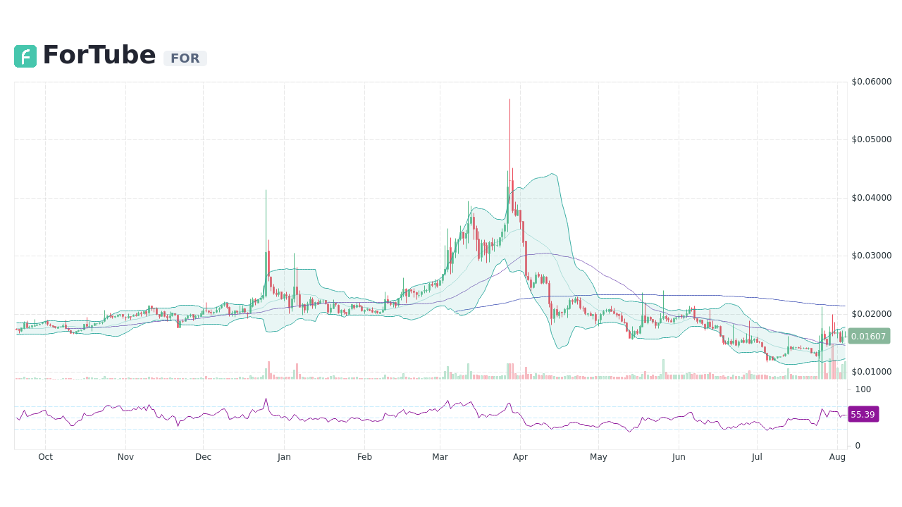Select the green current price badge 0.01607
This screenshot has height=507, width=902.
tap(869, 336)
